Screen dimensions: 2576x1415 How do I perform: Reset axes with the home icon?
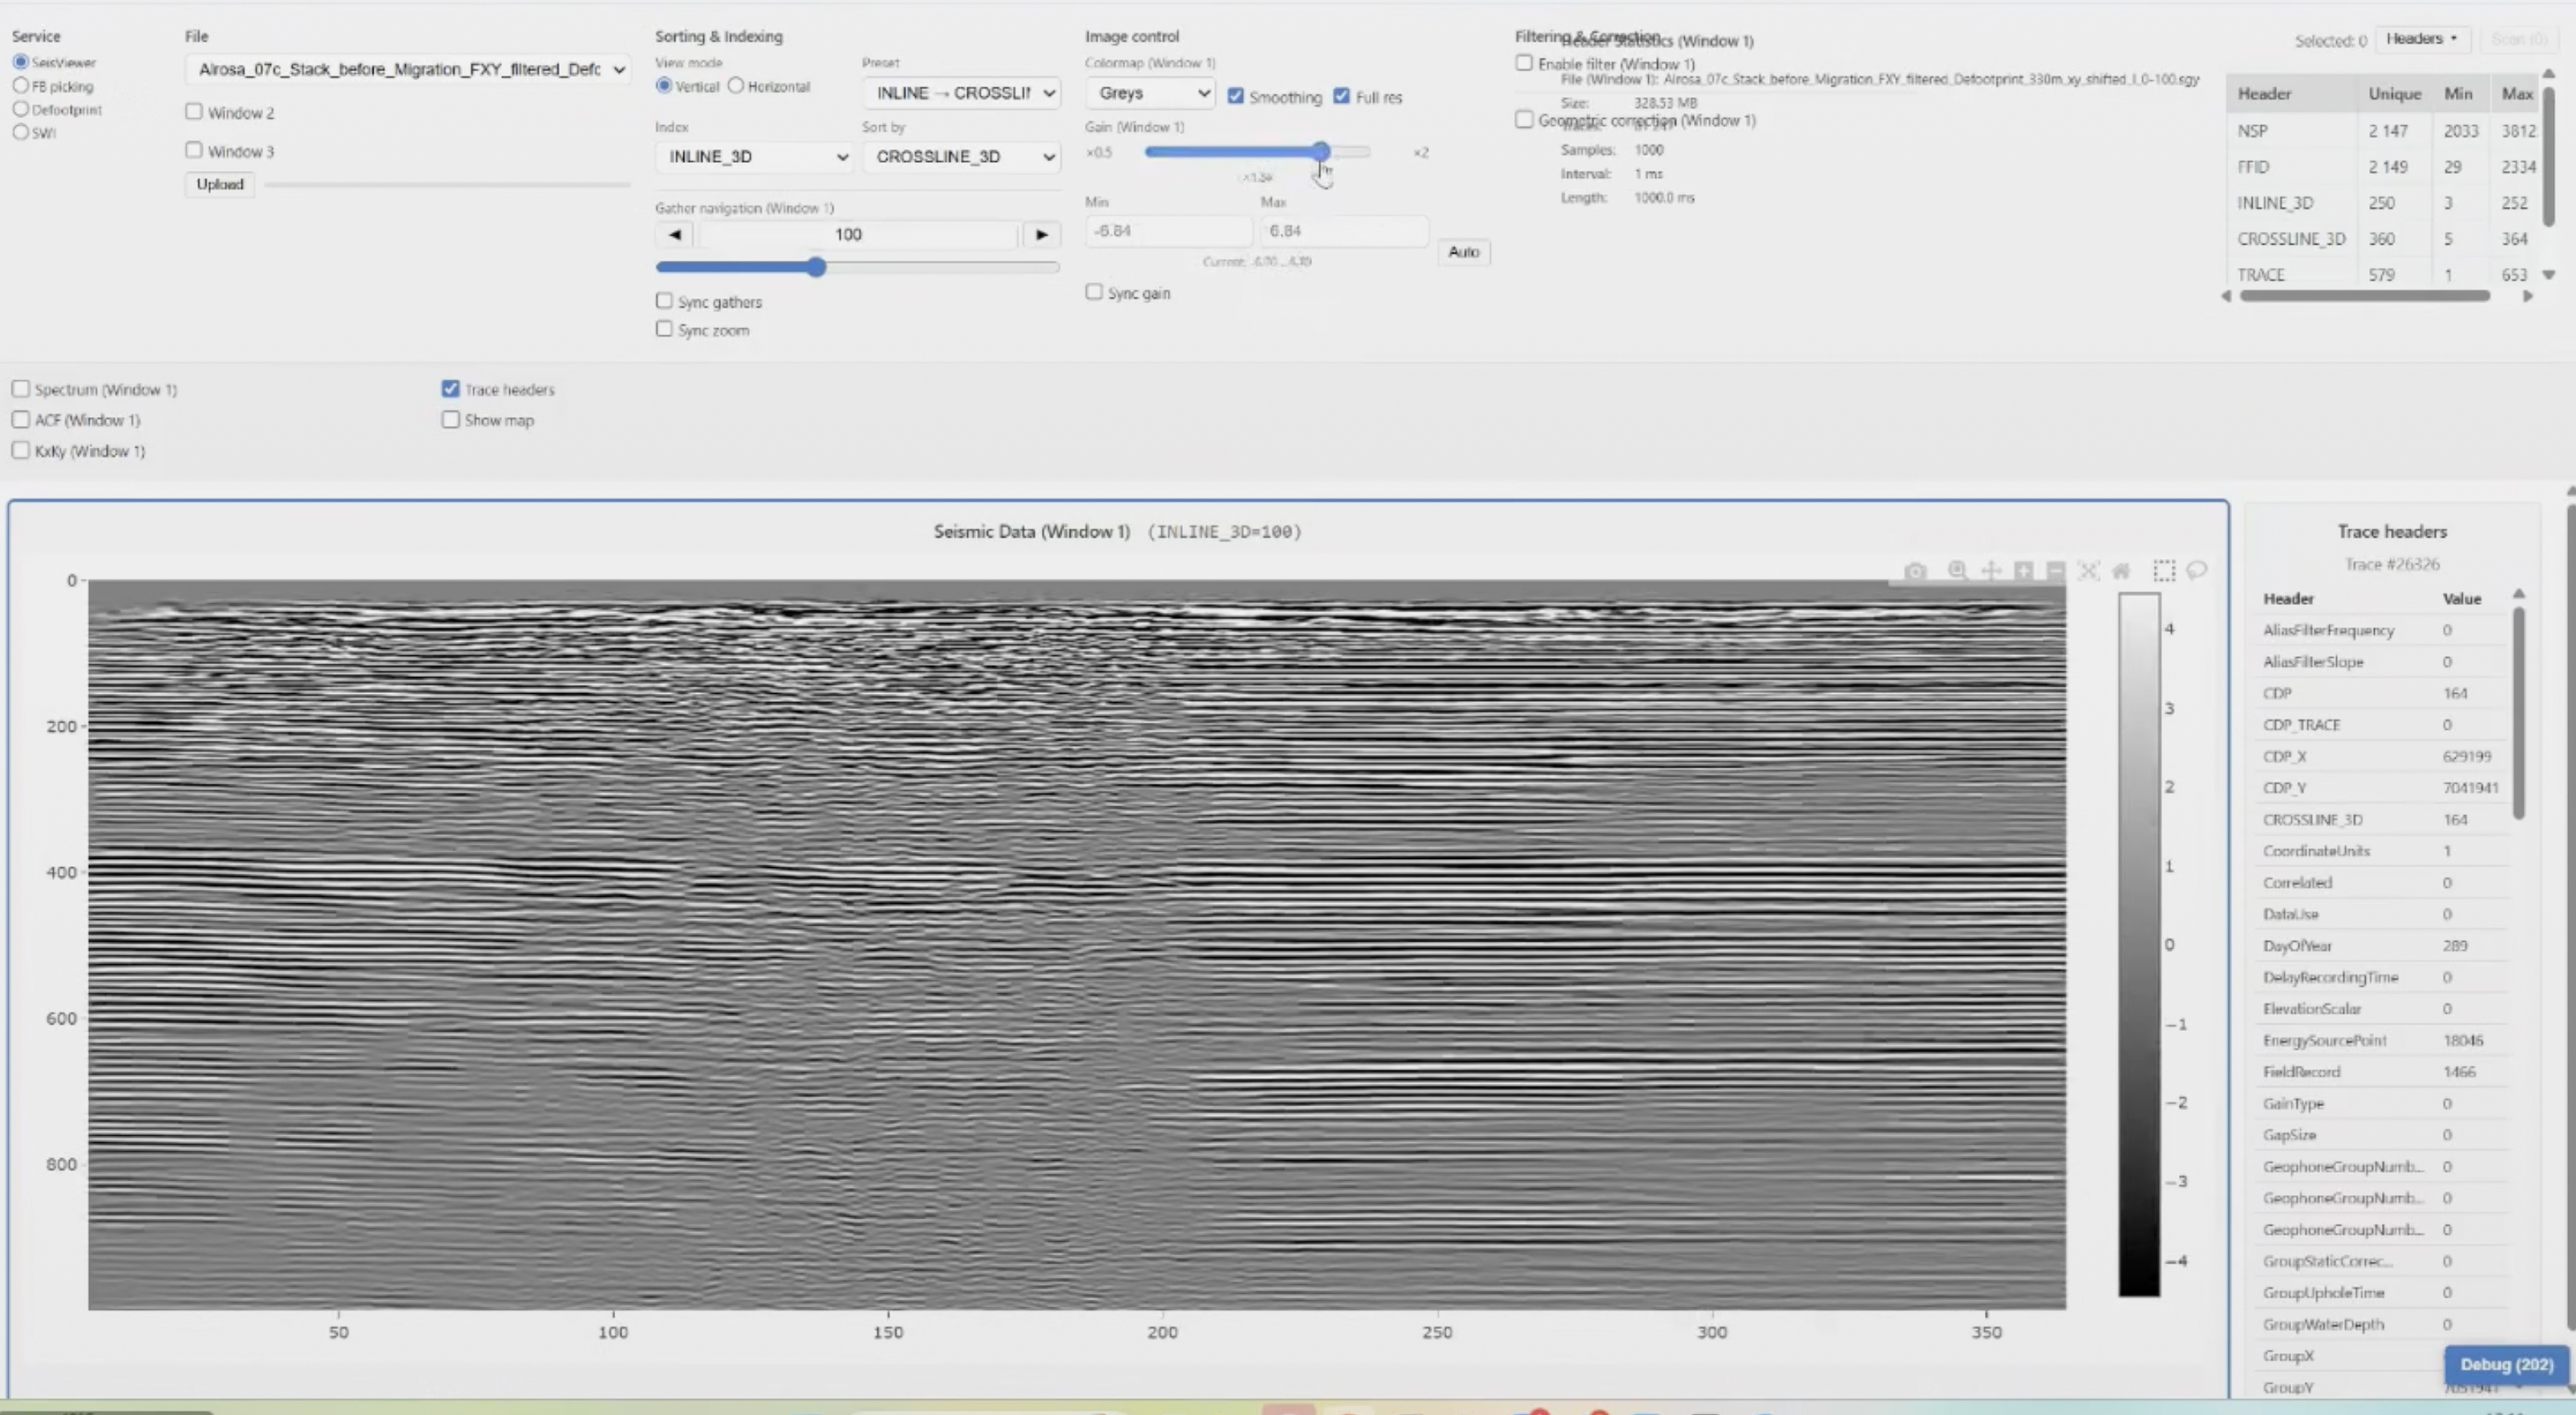click(2121, 571)
